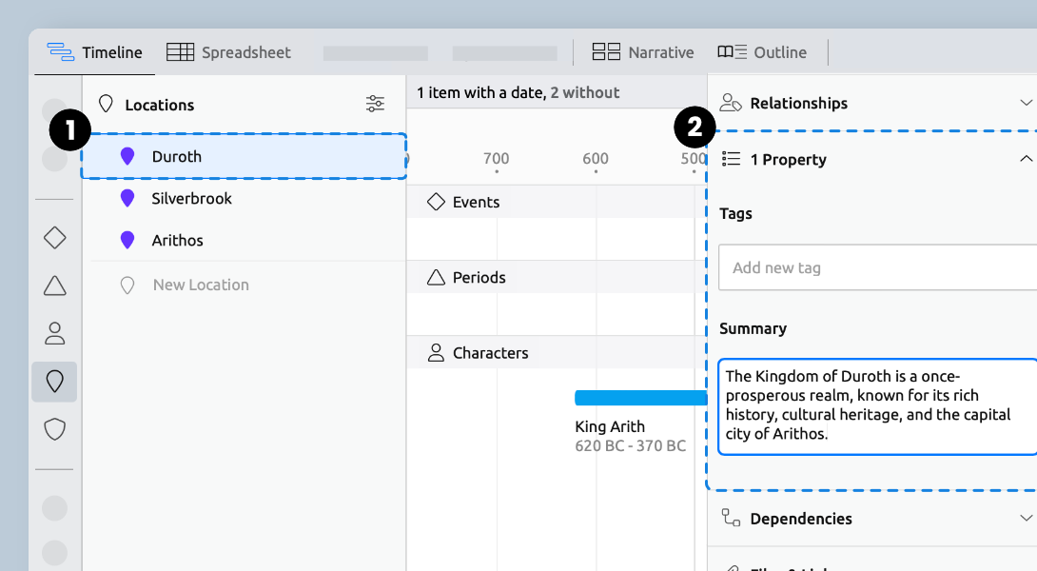
Task: Click the King Arith label
Action: coord(610,426)
